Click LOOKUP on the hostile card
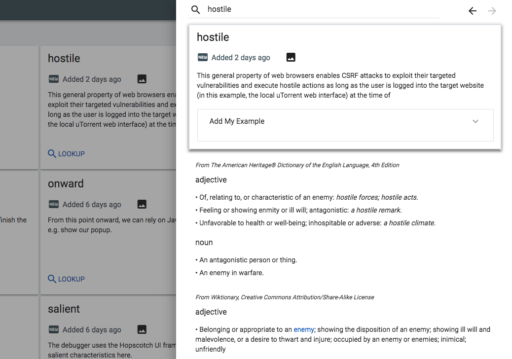The width and height of the screenshot is (512, 359). point(66,154)
